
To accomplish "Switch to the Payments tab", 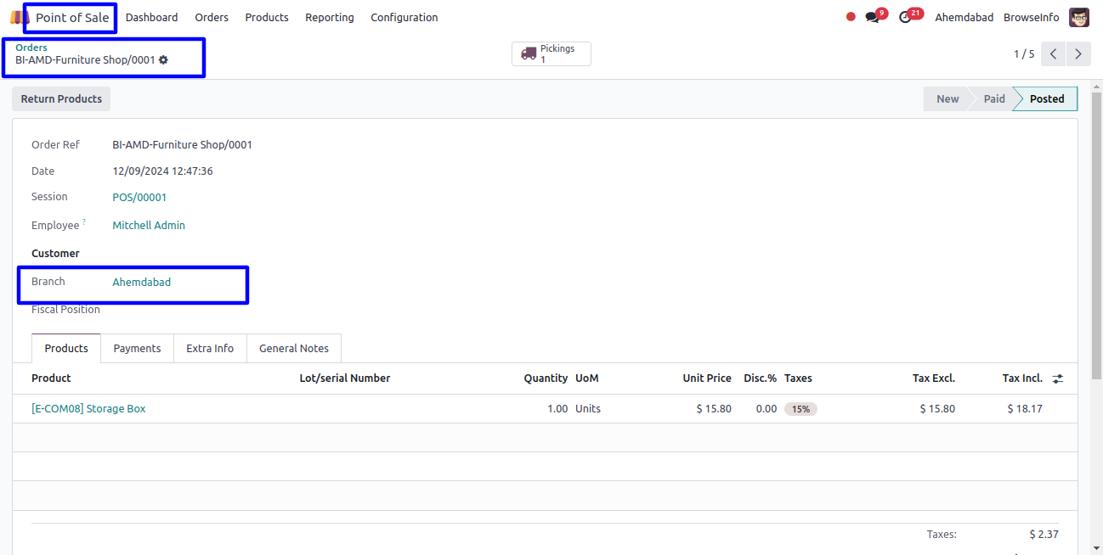I will 137,348.
